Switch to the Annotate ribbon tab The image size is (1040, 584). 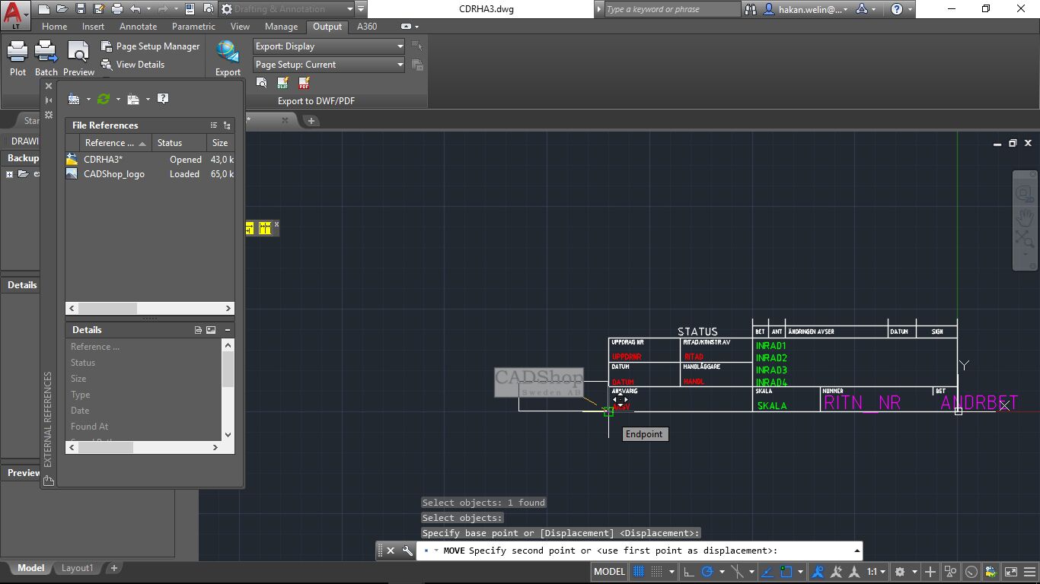click(x=138, y=27)
